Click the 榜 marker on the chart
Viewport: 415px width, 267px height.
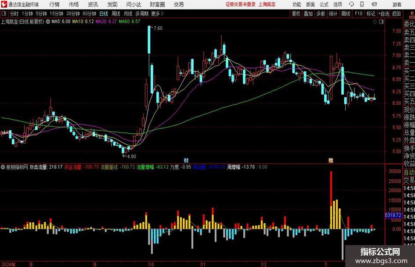coord(331,160)
